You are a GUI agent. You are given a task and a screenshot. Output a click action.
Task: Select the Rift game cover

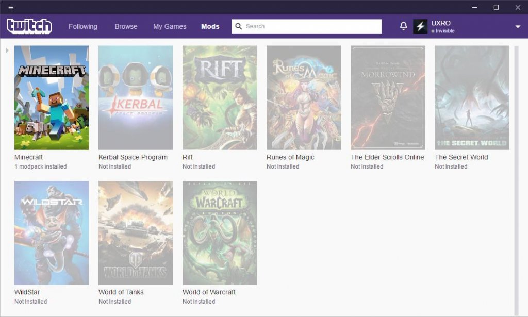click(x=220, y=97)
